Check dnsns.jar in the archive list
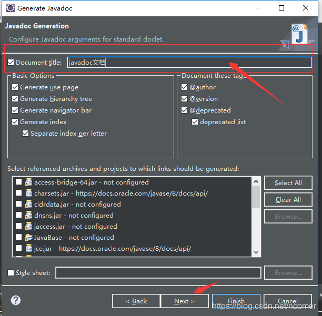The image size is (322, 316). click(x=19, y=215)
